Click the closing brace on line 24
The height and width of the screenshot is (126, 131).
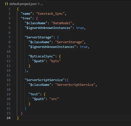tap(18, 118)
